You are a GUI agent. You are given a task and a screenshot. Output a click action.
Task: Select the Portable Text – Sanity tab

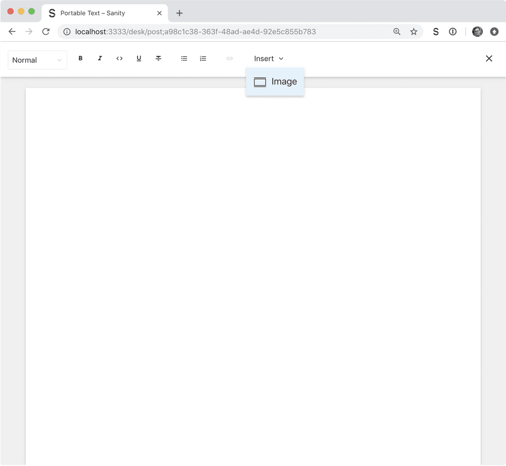[x=105, y=13]
